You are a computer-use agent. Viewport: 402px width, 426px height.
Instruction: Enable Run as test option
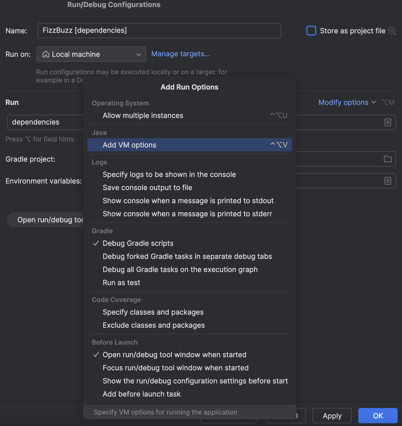click(x=121, y=282)
